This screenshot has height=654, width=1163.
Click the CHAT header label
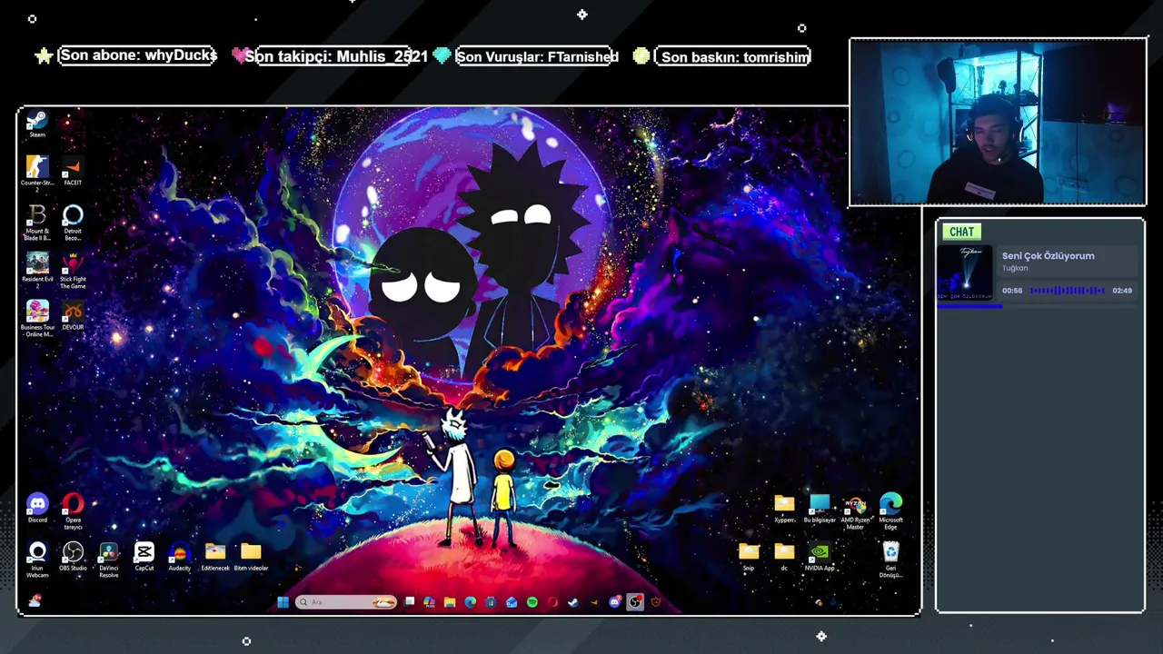click(961, 232)
